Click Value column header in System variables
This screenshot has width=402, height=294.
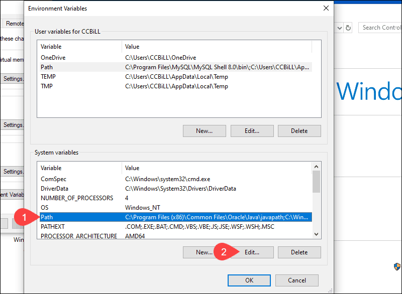[217, 168]
